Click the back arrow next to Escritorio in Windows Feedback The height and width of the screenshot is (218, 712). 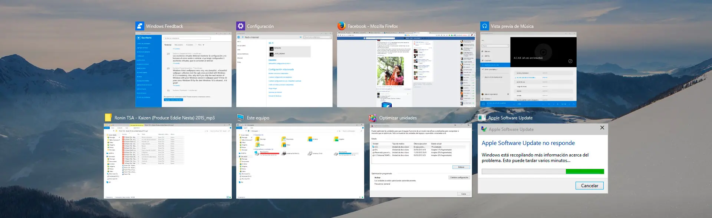(x=139, y=38)
